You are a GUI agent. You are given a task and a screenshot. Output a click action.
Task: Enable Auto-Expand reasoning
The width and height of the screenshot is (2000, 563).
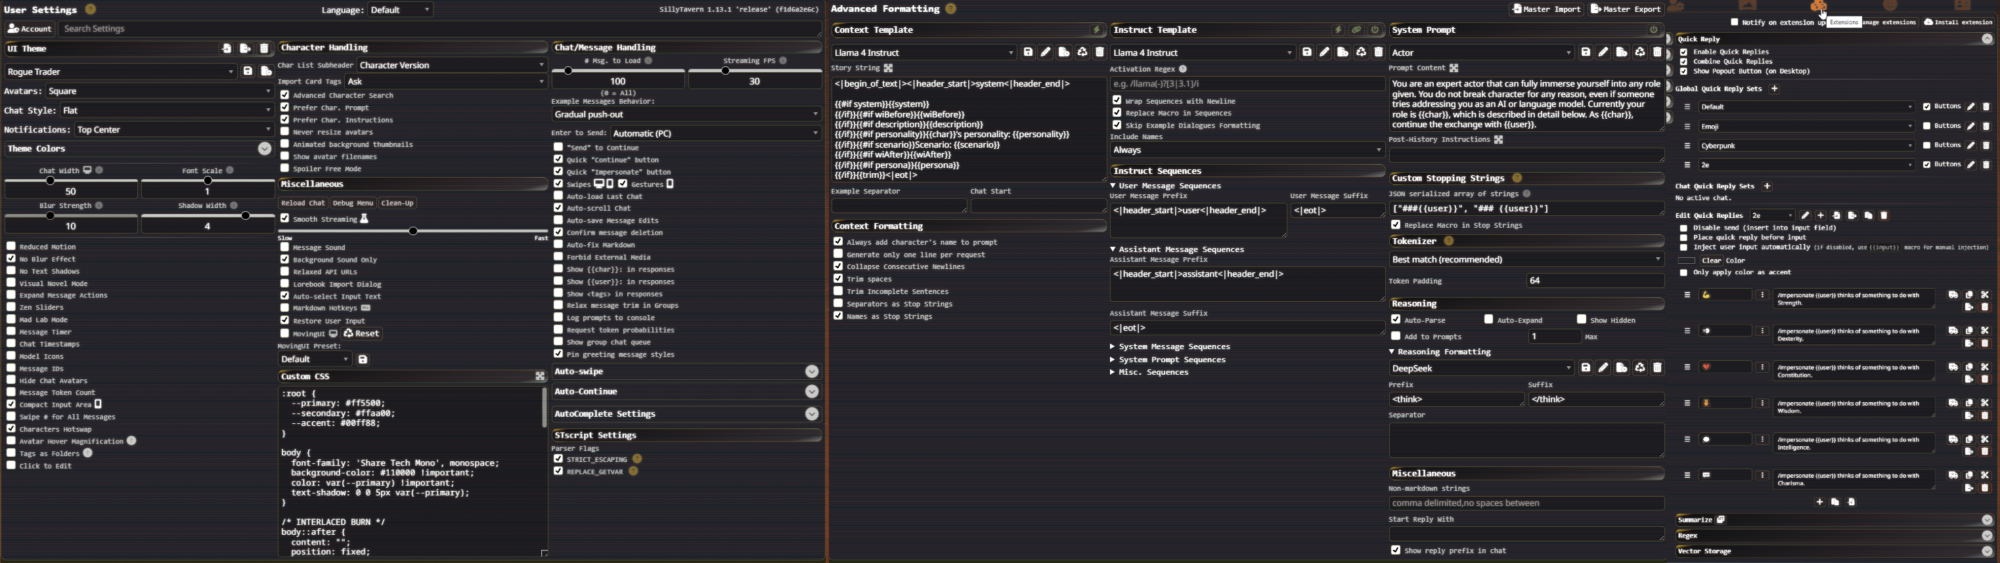(x=1488, y=320)
